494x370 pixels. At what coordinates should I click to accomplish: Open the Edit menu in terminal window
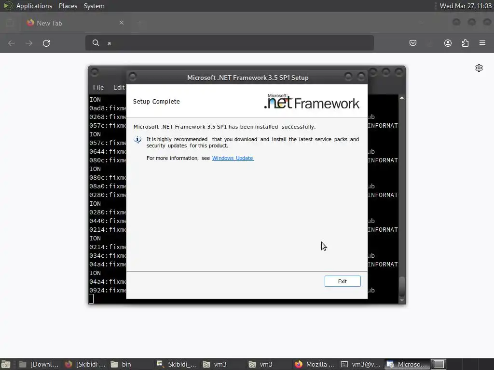[119, 87]
